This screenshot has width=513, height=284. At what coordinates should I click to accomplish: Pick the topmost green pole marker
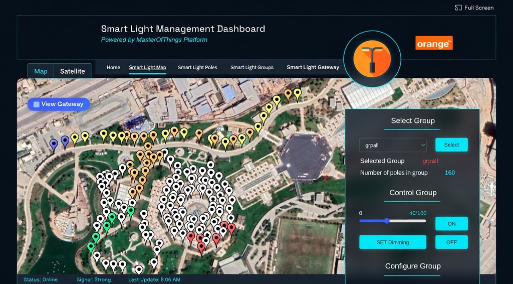pos(131,211)
